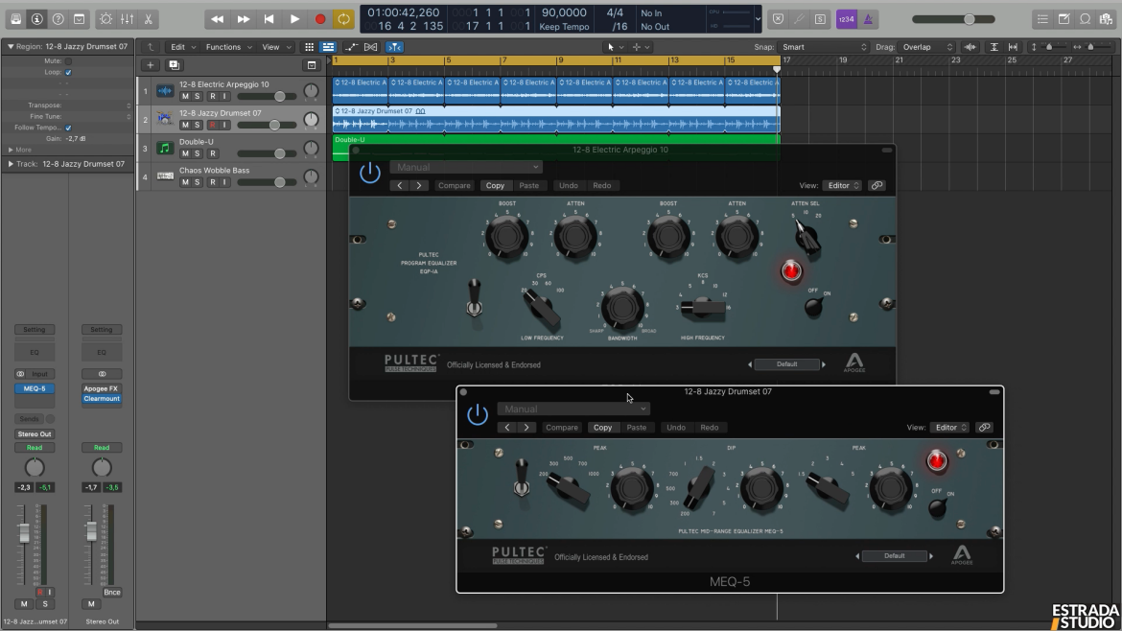Click the grid view icon

[x=309, y=47]
